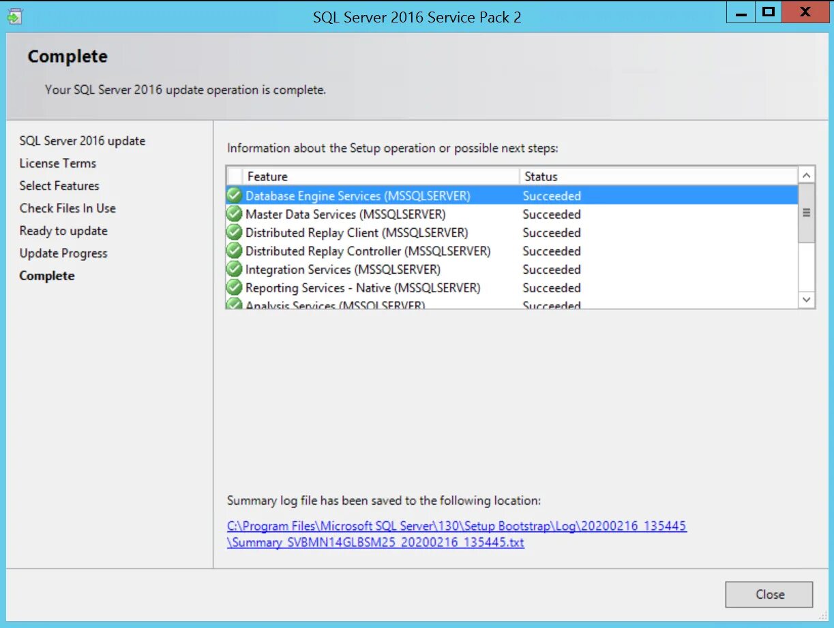Click the Update Progress step
The width and height of the screenshot is (834, 628).
coord(63,253)
